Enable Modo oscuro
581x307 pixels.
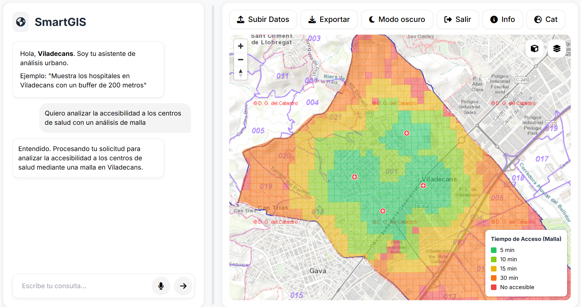pyautogui.click(x=397, y=19)
